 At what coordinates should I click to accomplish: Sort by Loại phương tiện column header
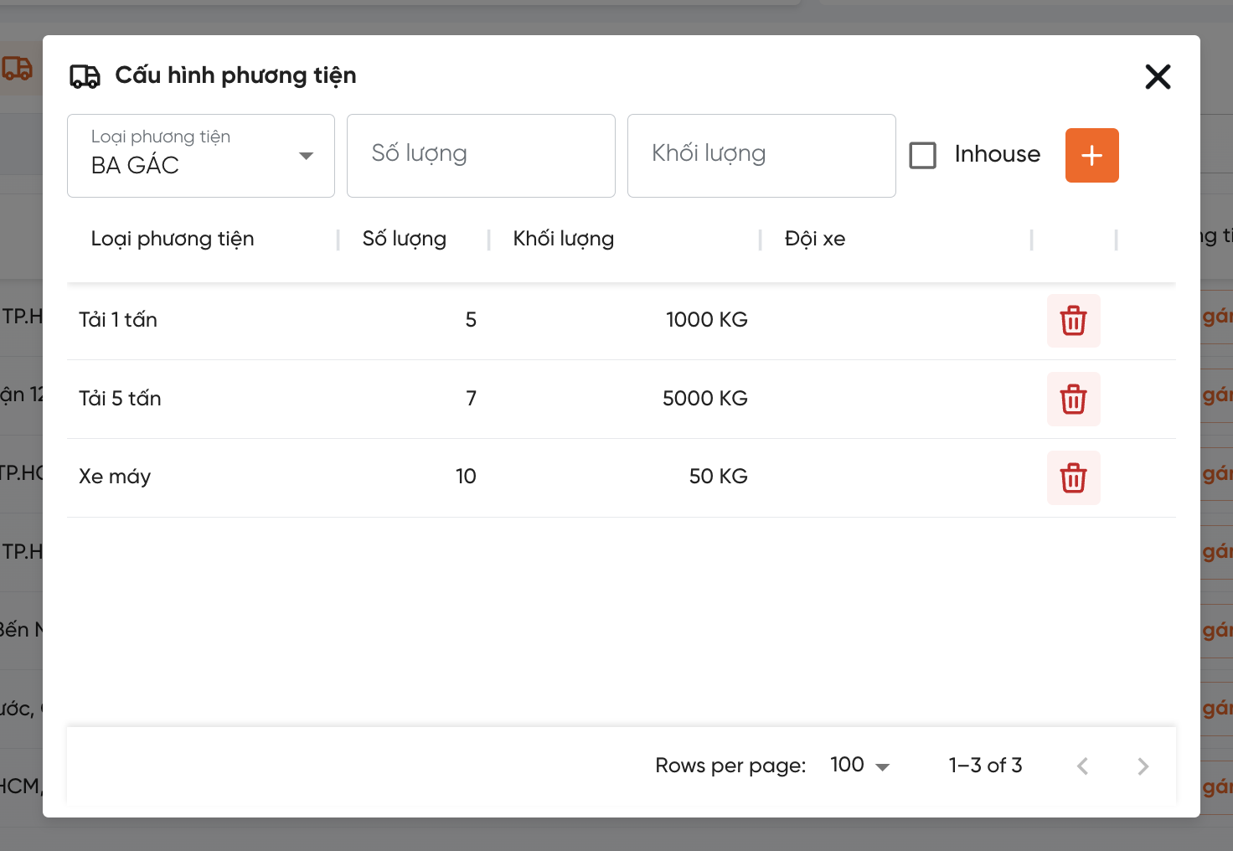[x=173, y=239]
